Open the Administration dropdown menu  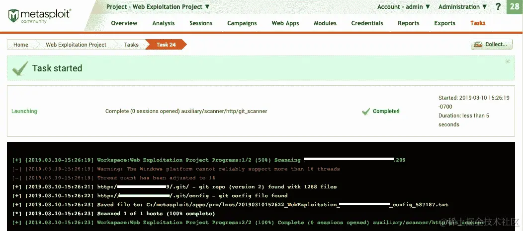[463, 6]
